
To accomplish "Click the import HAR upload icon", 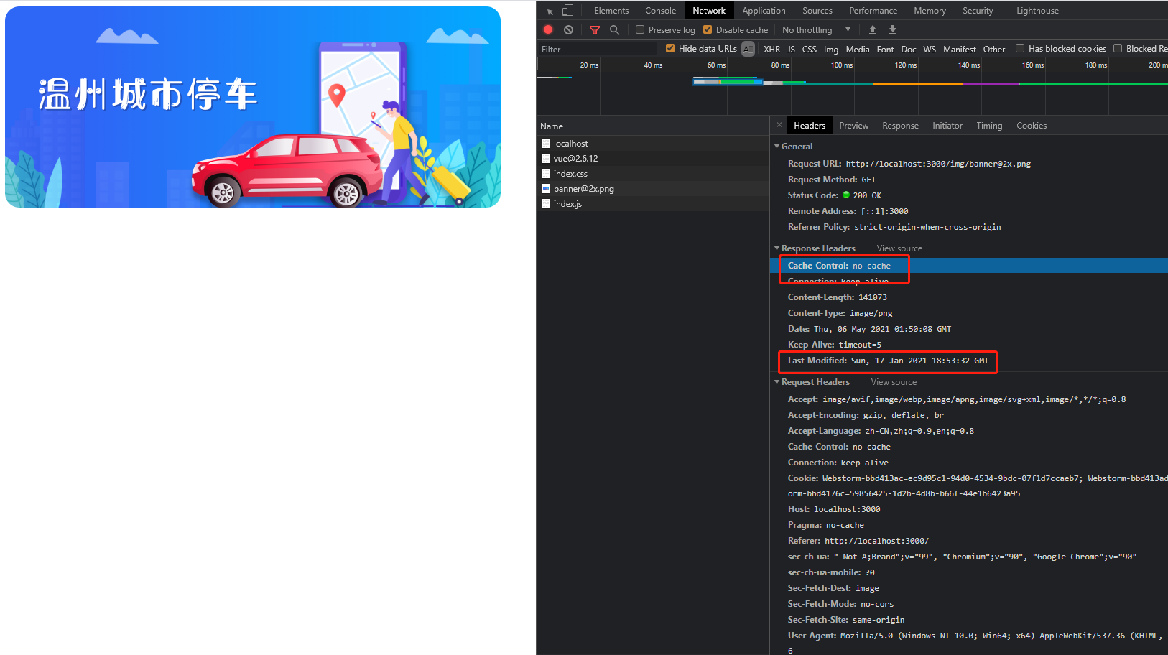I will point(872,29).
